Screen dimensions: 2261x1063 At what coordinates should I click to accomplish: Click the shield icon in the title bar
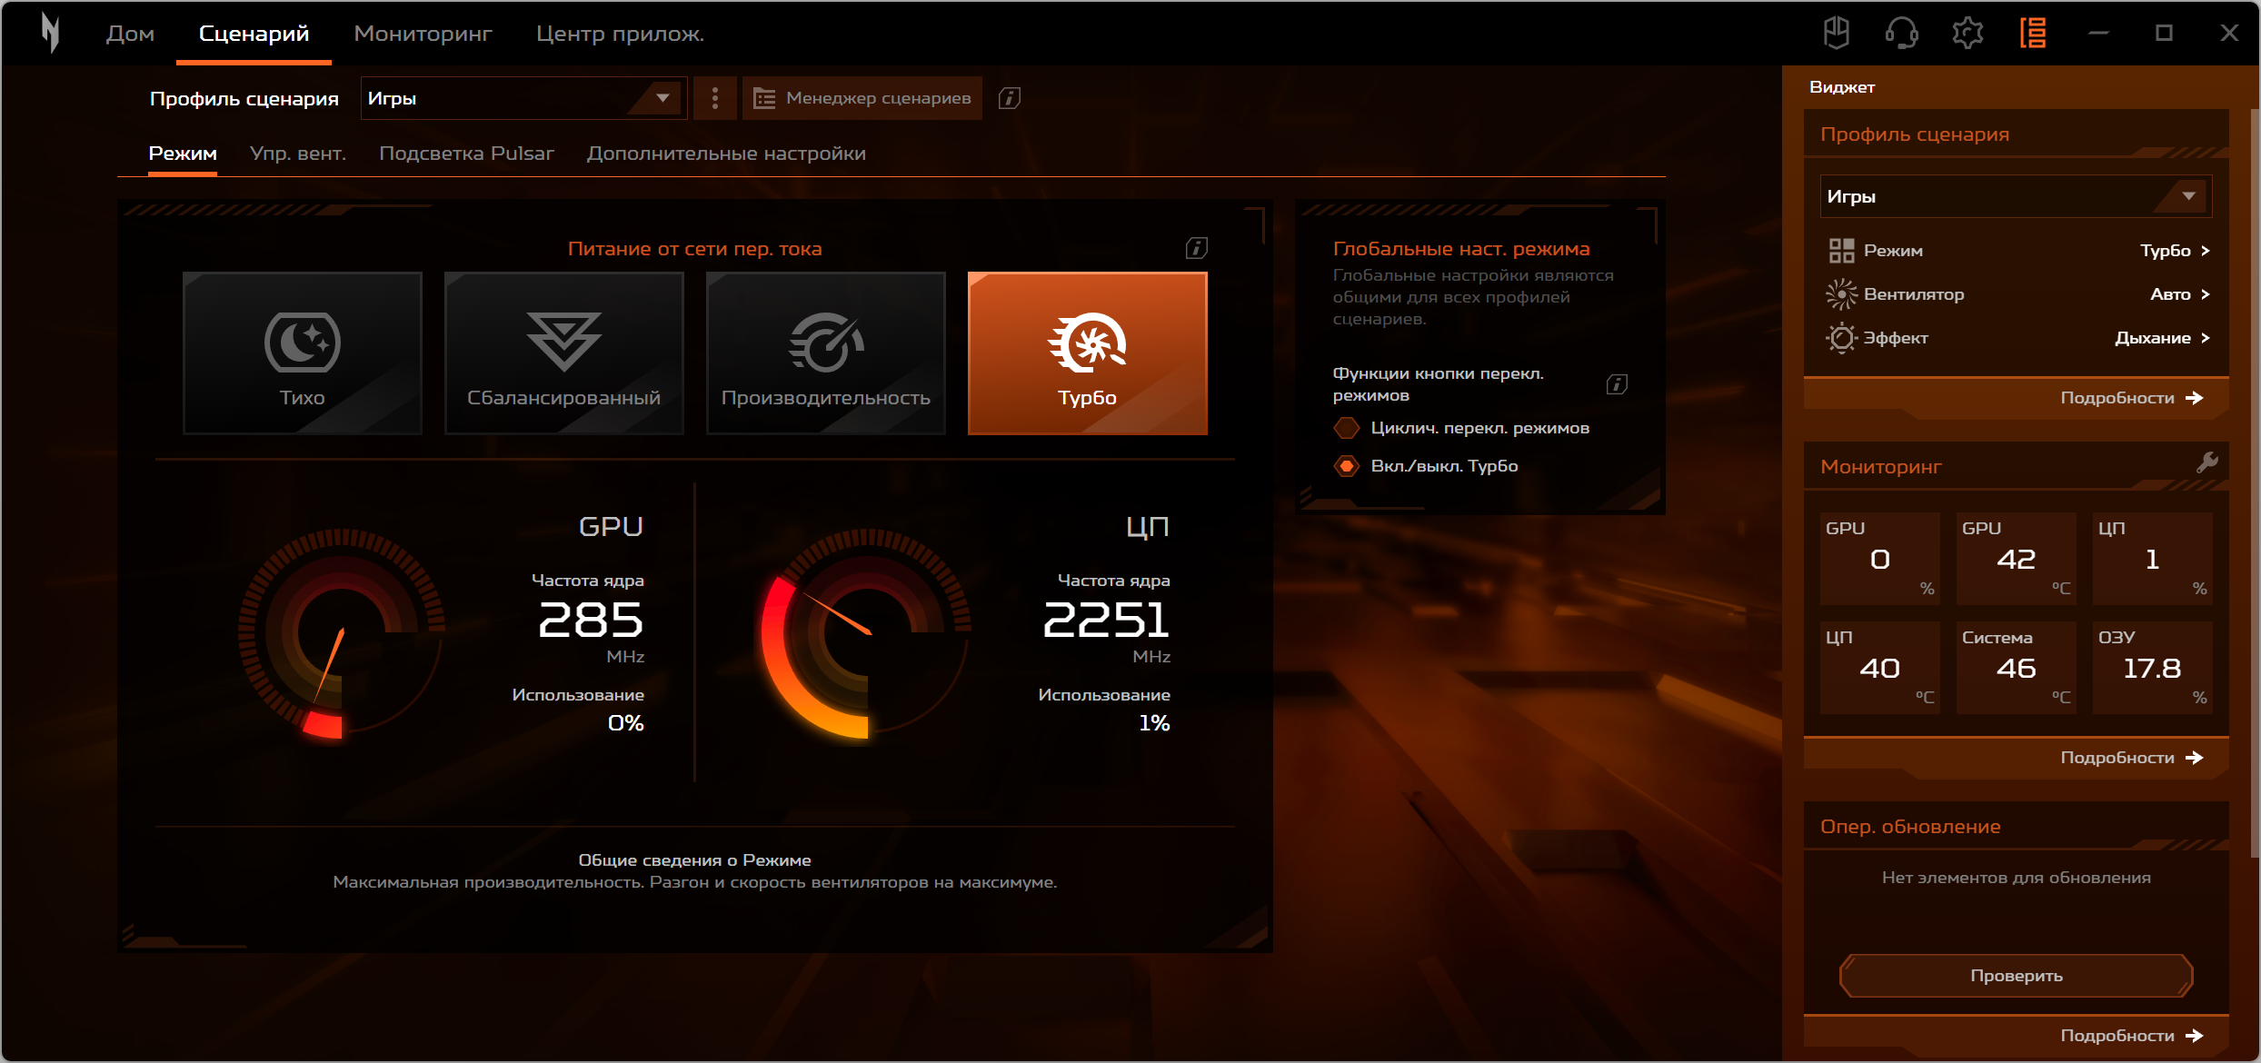(1836, 34)
